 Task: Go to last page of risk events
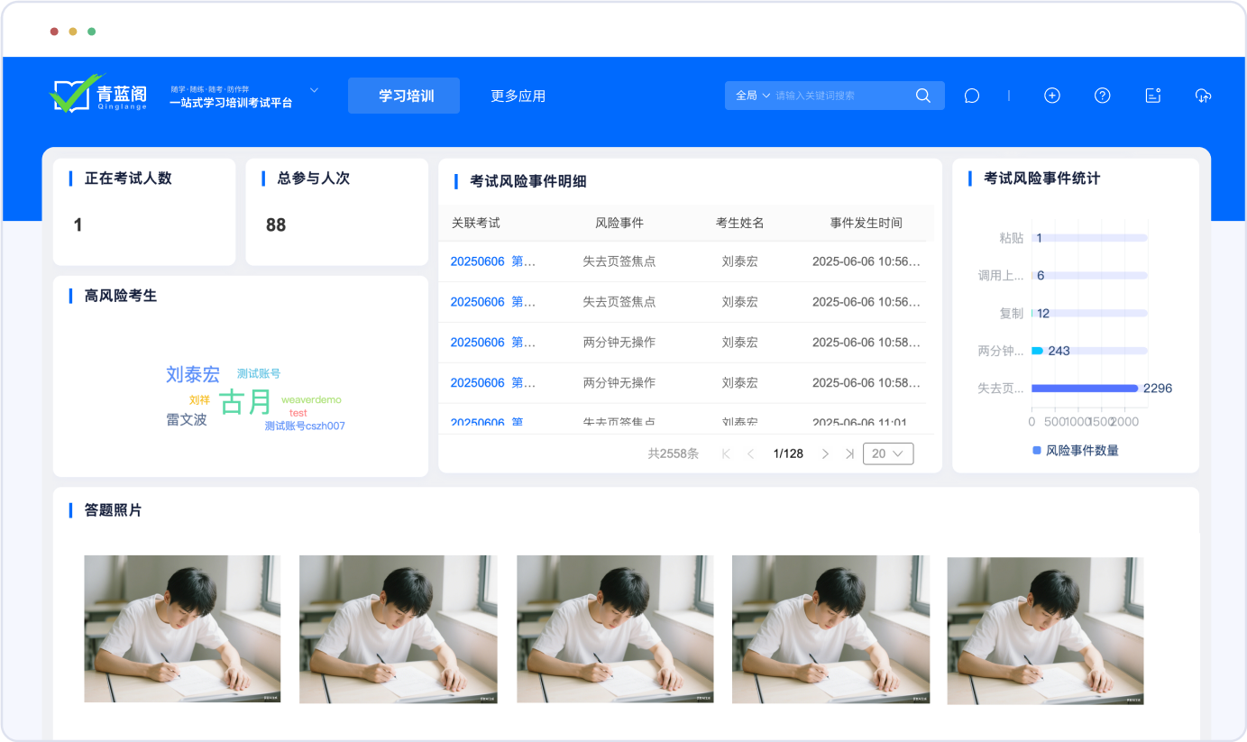(849, 453)
